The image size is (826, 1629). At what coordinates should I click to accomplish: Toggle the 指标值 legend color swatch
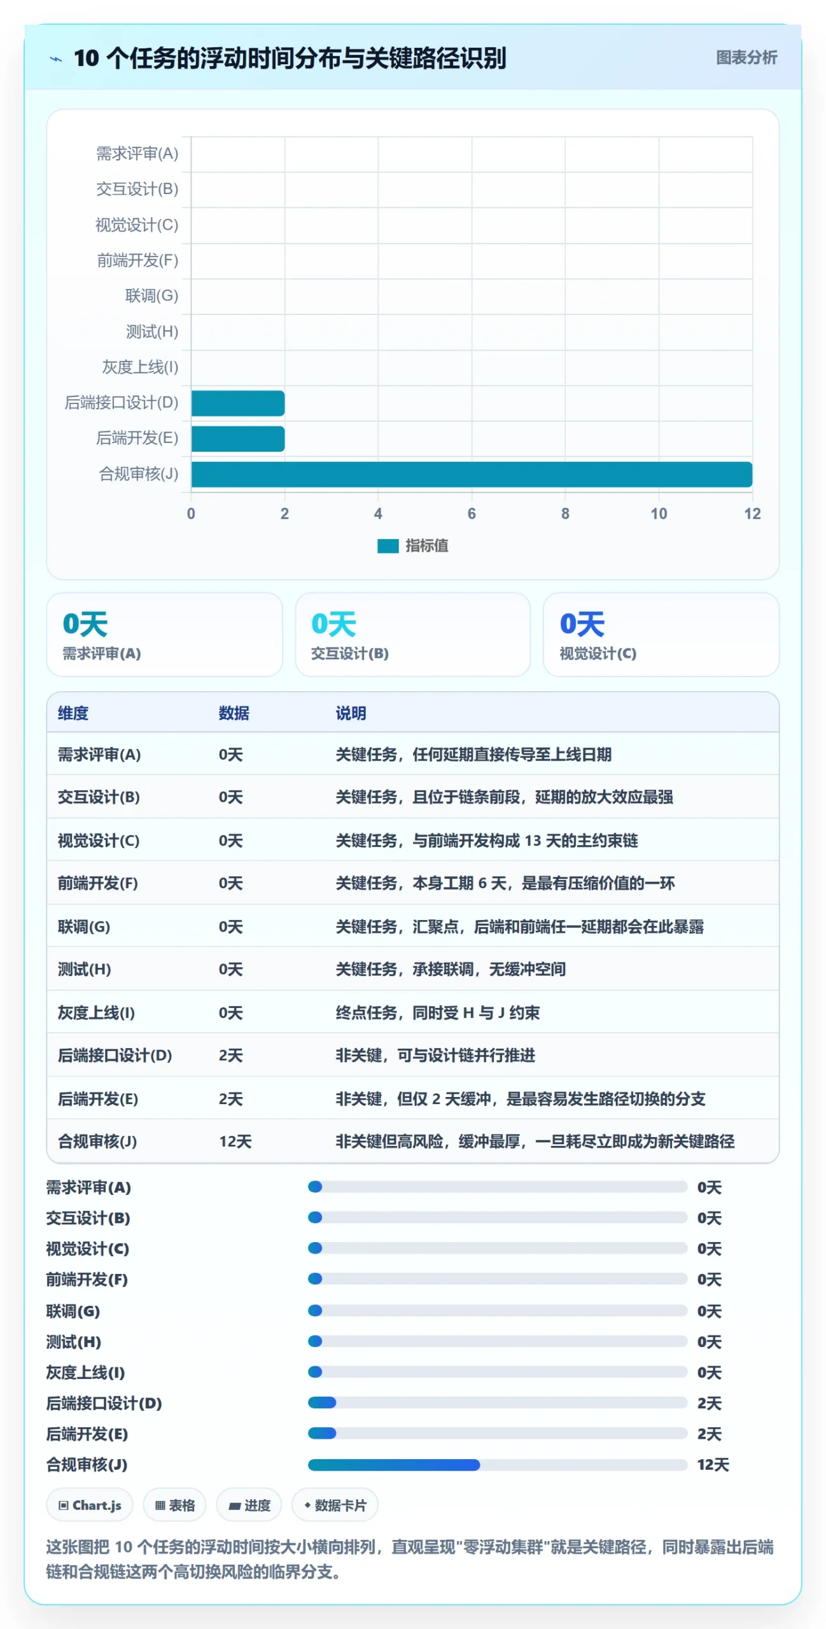[x=388, y=545]
